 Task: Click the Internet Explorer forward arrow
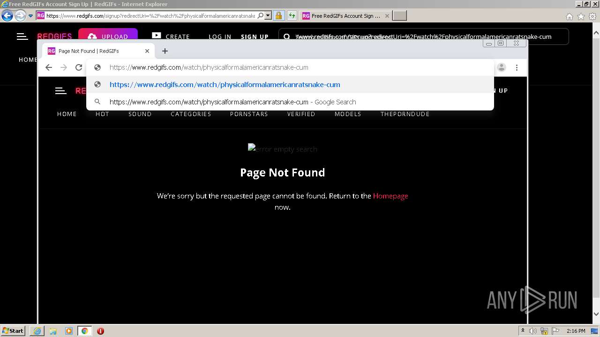coord(20,15)
